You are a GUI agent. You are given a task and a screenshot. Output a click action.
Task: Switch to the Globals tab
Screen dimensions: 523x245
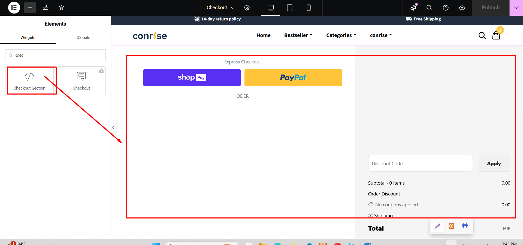83,38
